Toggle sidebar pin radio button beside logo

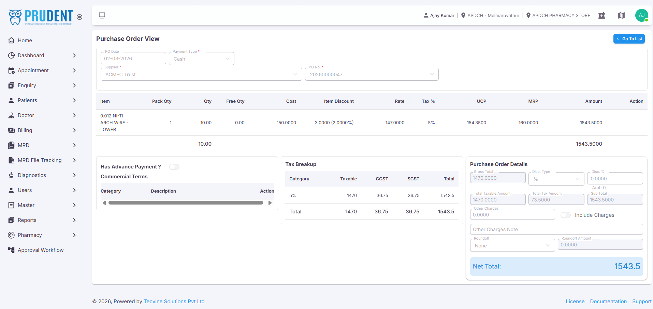[79, 17]
